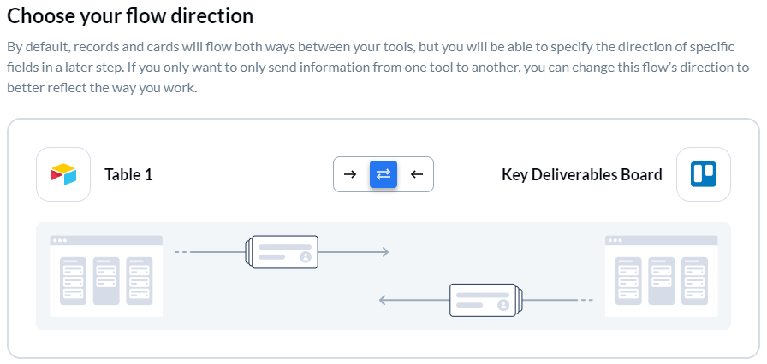Click the lower card moving left
The height and width of the screenshot is (364, 767).
486,300
